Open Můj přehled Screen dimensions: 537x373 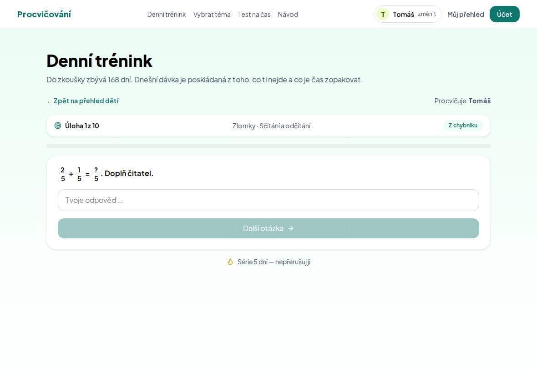[x=466, y=15]
